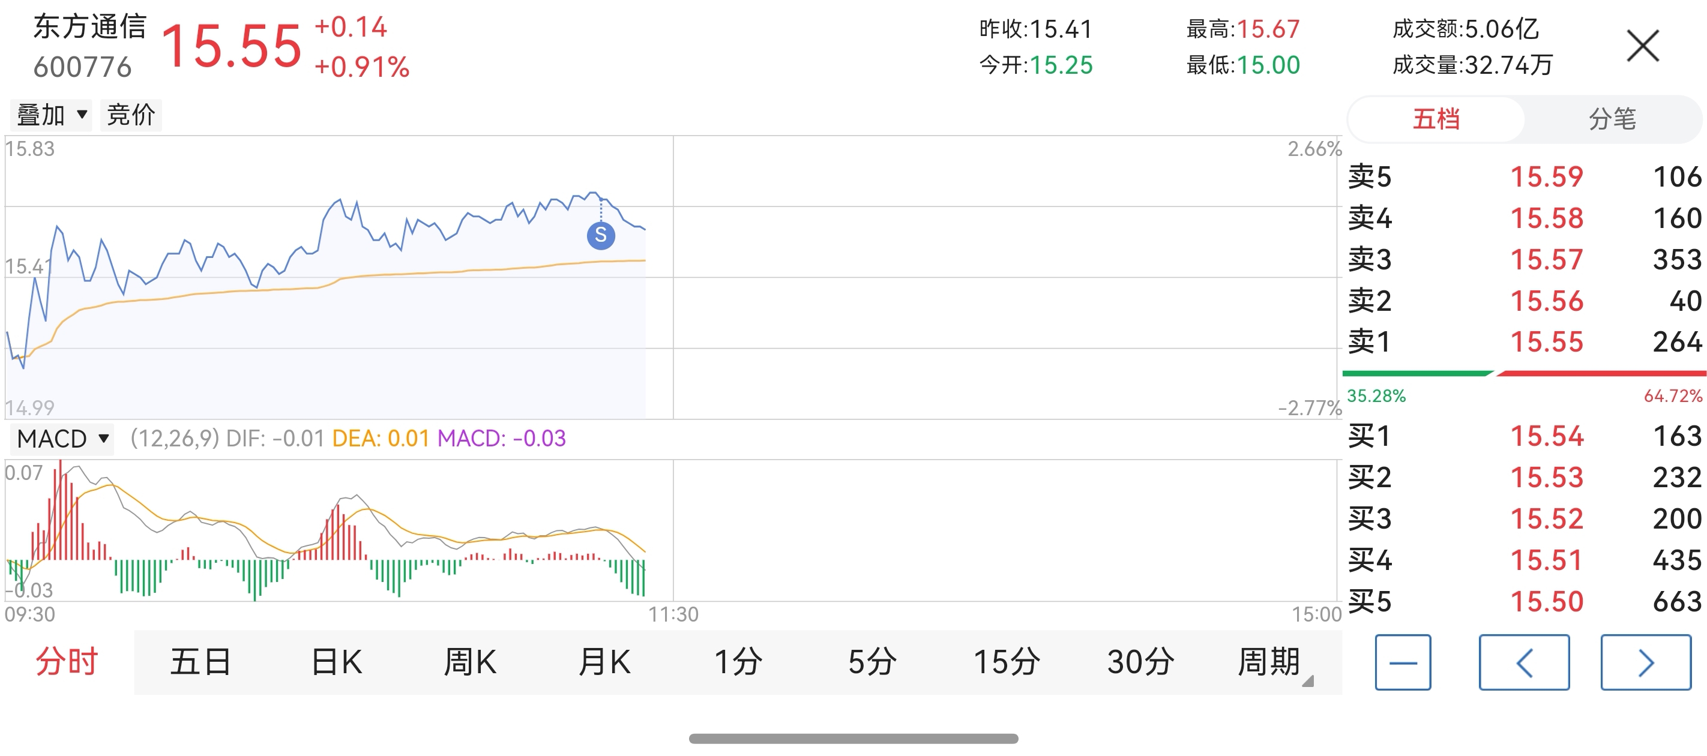This screenshot has height=756, width=1707.
Task: Choose the 30分 thirty-minute chart
Action: click(1140, 662)
